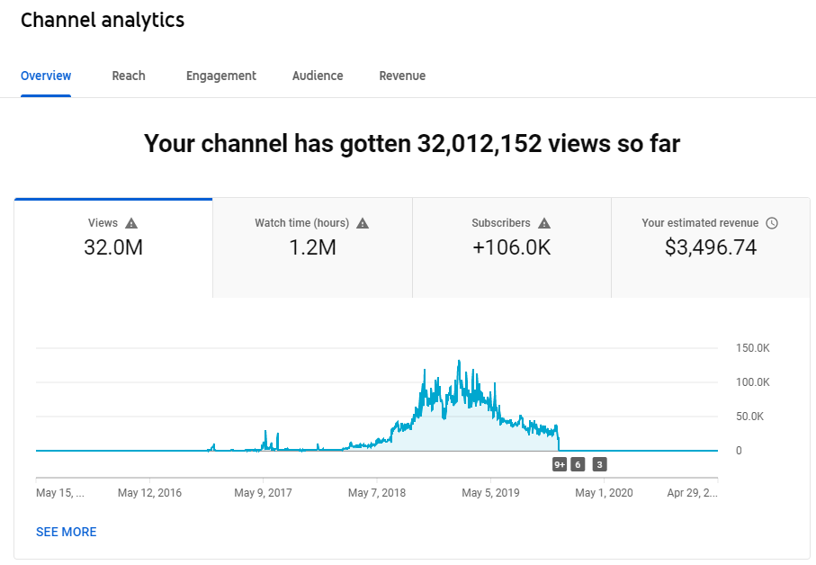Viewport: 816px width, 565px height.
Task: Select the Views 32.0M metric card
Action: 113,247
